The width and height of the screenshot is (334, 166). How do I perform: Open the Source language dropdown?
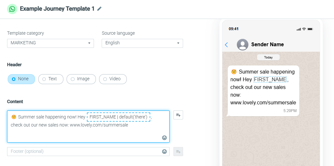(142, 43)
